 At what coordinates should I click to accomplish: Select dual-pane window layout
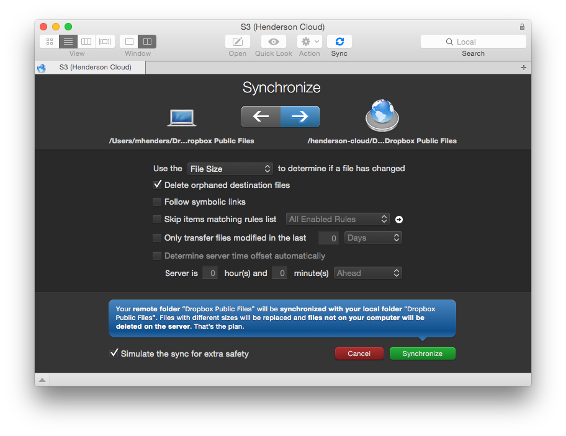click(x=147, y=42)
